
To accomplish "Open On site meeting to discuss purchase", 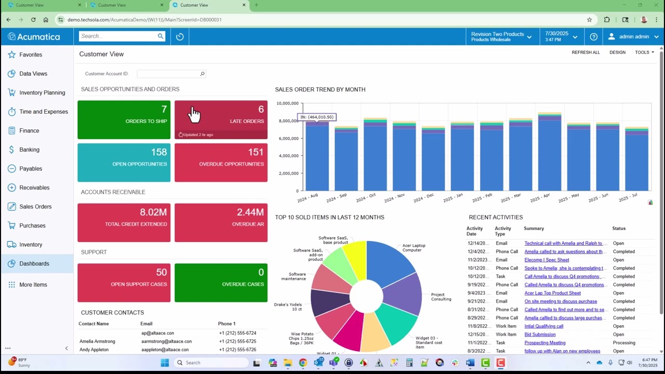I will click(561, 301).
